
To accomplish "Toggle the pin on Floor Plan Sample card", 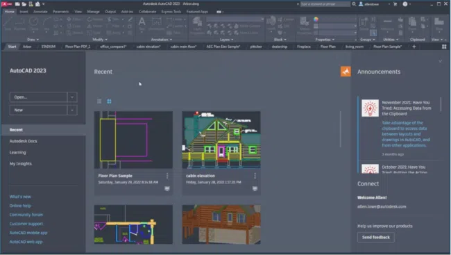I will point(167,188).
